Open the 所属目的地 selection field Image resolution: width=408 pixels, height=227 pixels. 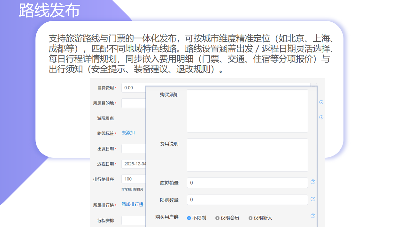tap(134, 103)
